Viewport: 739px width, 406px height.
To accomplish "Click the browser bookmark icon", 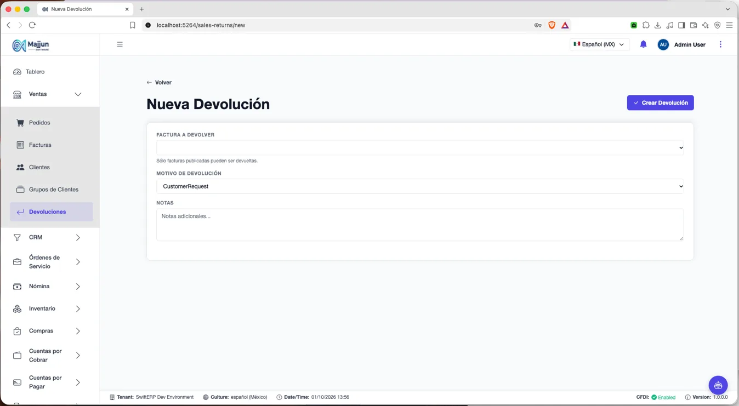I will 132,25.
